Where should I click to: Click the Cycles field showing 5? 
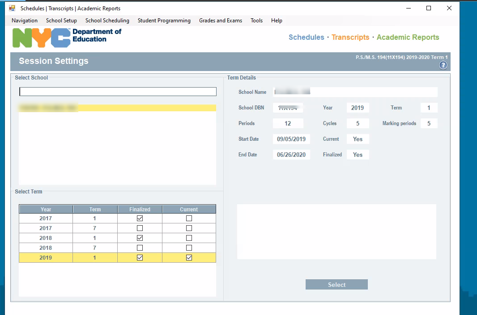[x=358, y=123]
